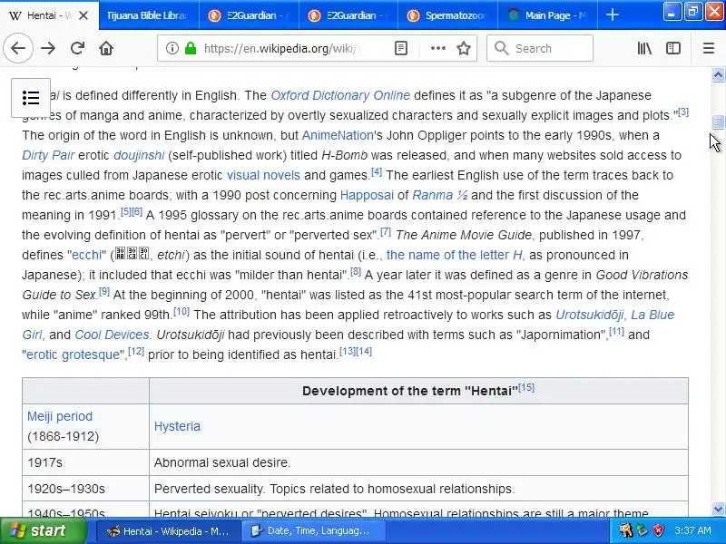Go back to the previous page

point(18,48)
